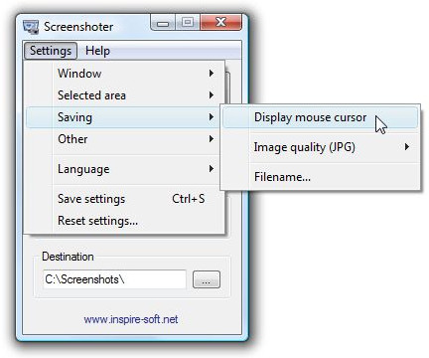Open the Filename... dialog option

pyautogui.click(x=320, y=177)
